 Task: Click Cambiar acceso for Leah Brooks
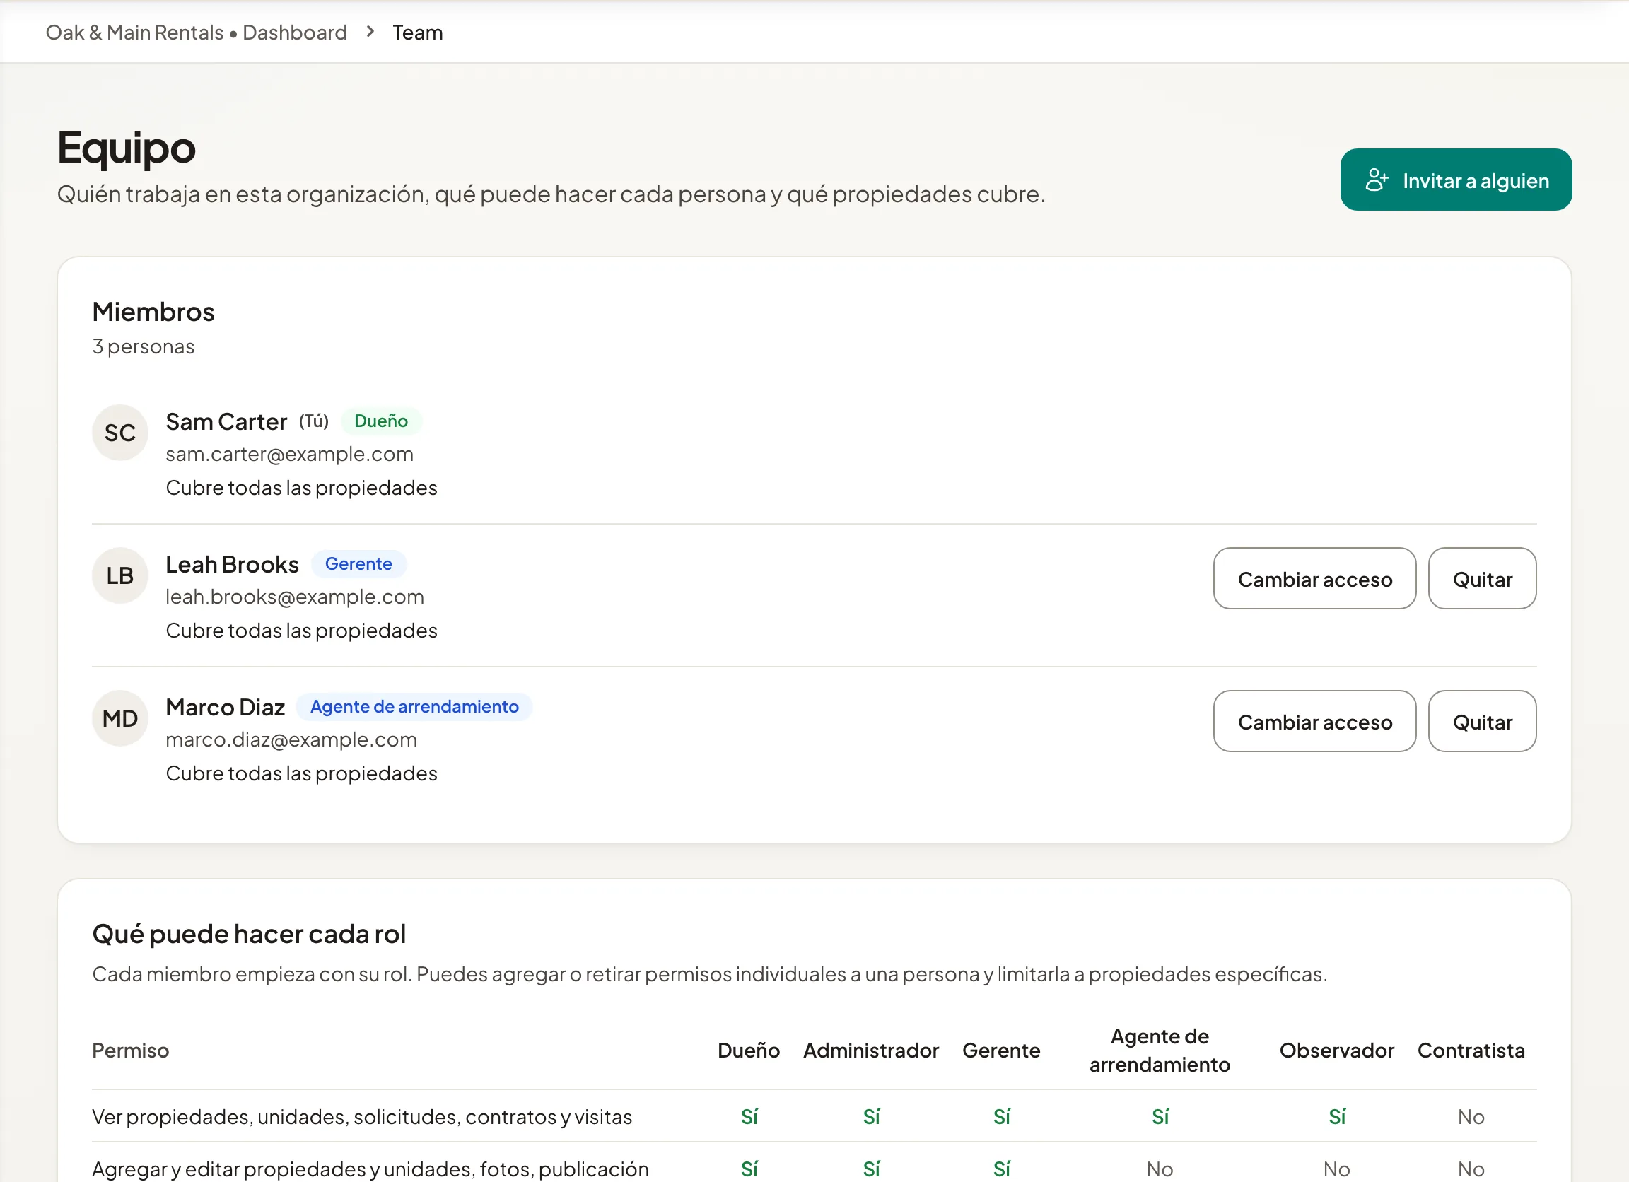(1314, 579)
